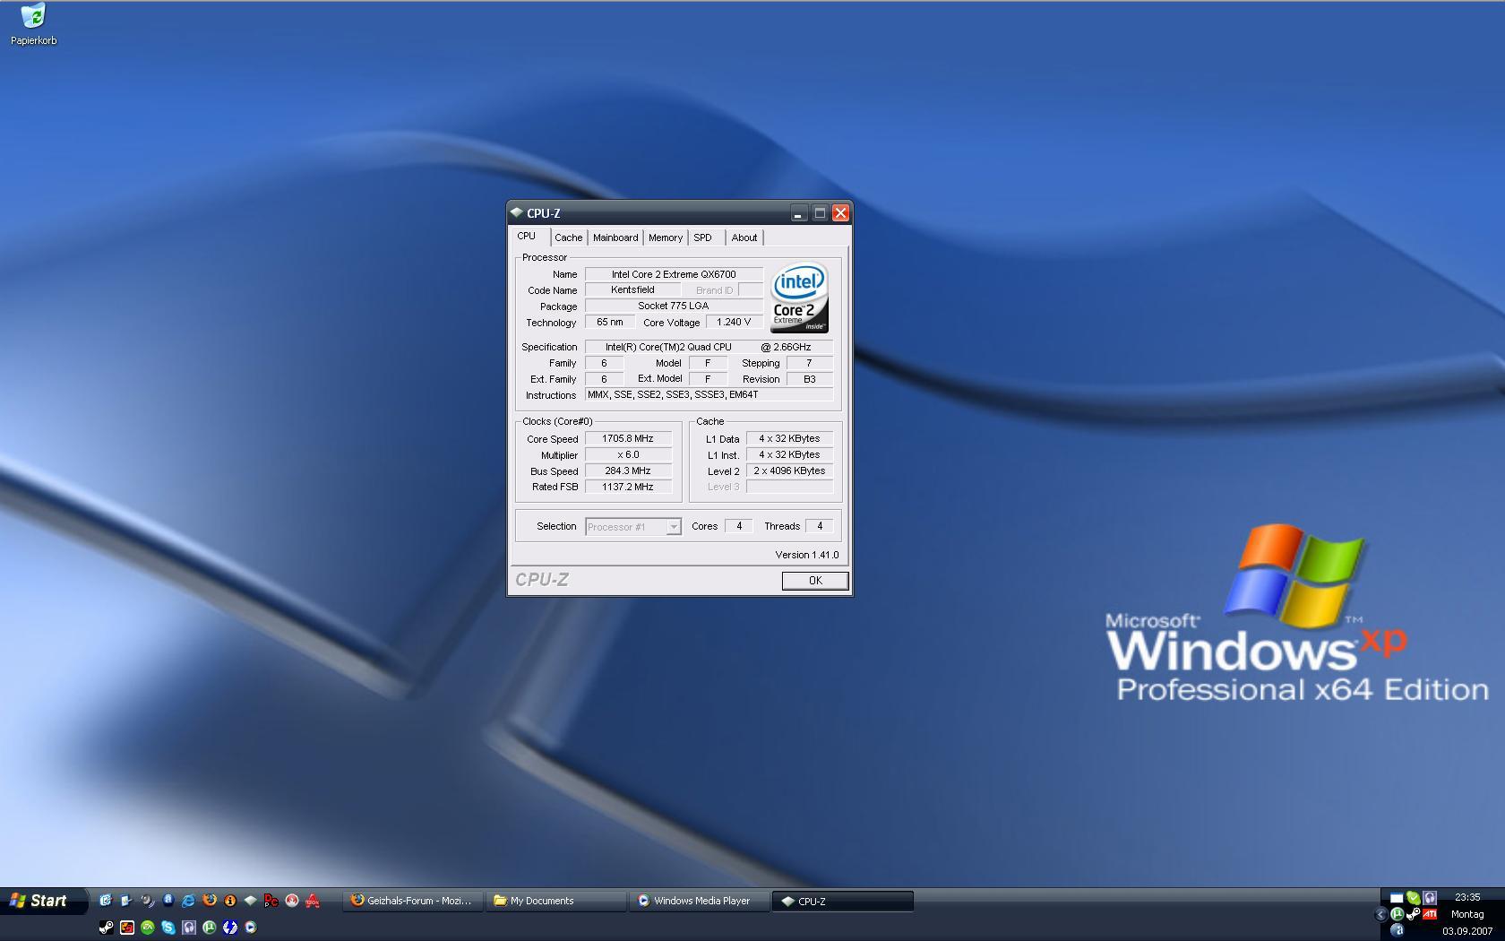Click the processor Name field QX6700
The image size is (1505, 941).
(674, 274)
